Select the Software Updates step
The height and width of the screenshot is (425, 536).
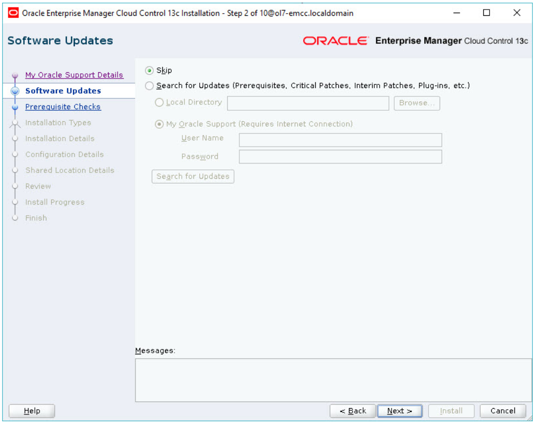63,91
